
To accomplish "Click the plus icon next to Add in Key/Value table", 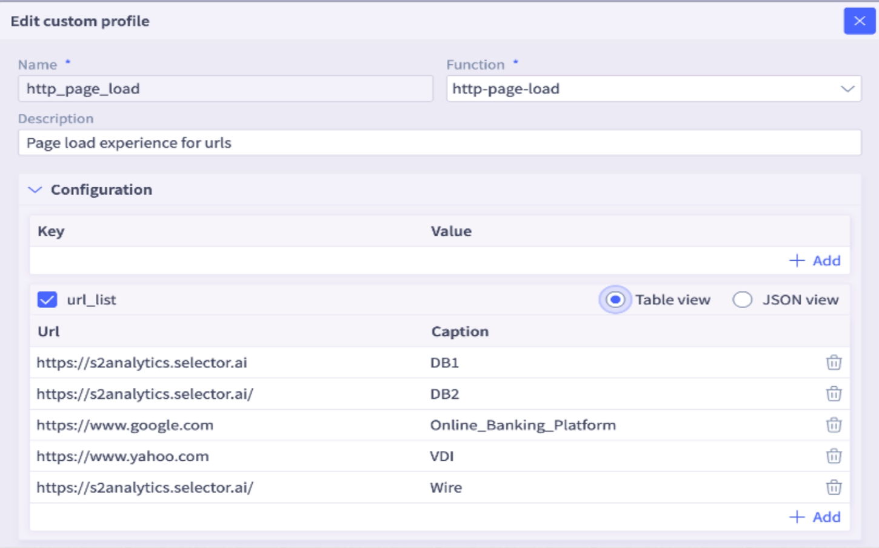I will [x=797, y=261].
